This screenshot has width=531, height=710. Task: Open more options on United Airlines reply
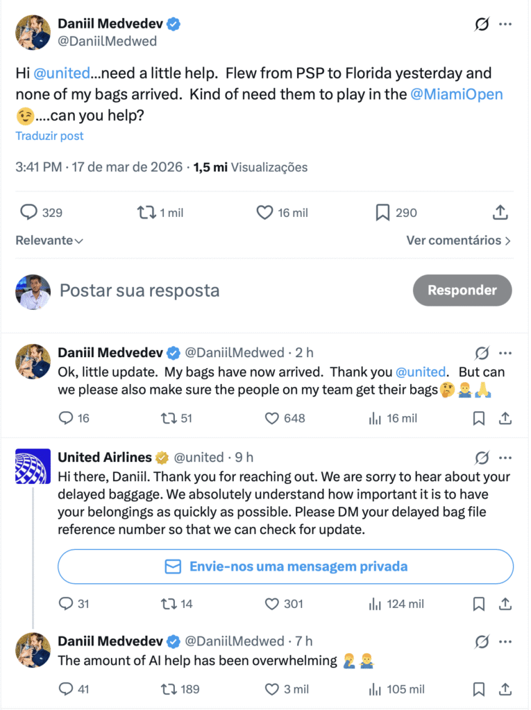click(x=505, y=458)
